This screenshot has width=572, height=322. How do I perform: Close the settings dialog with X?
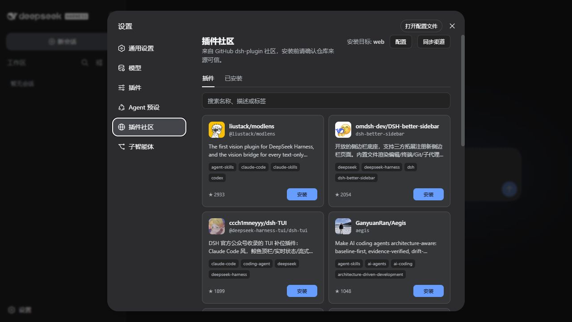click(x=452, y=26)
